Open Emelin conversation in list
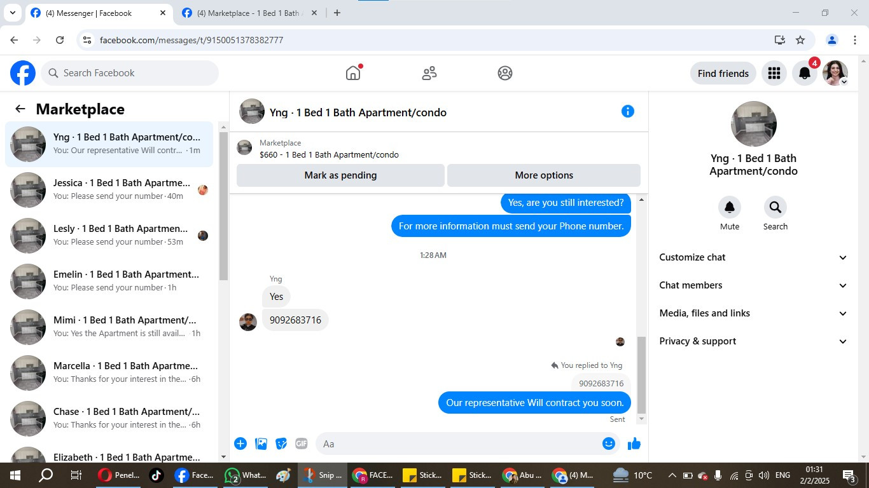The width and height of the screenshot is (869, 488). coord(109,281)
